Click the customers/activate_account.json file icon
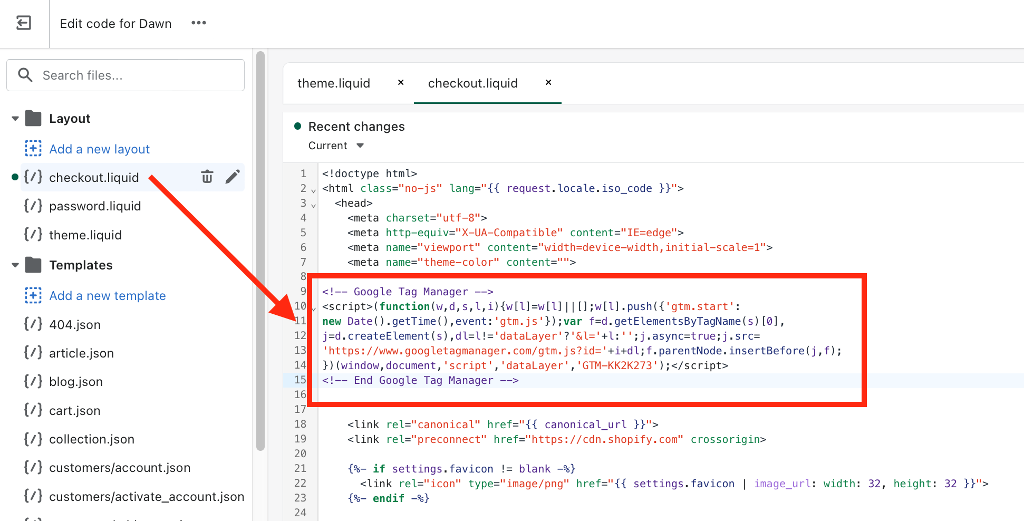 click(x=33, y=496)
